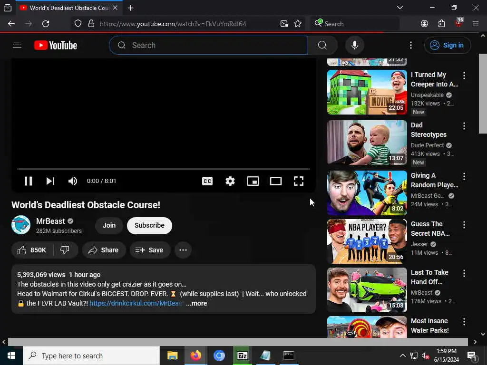487x365 pixels.
Task: Mute the video using the speaker icon
Action: coord(73,181)
